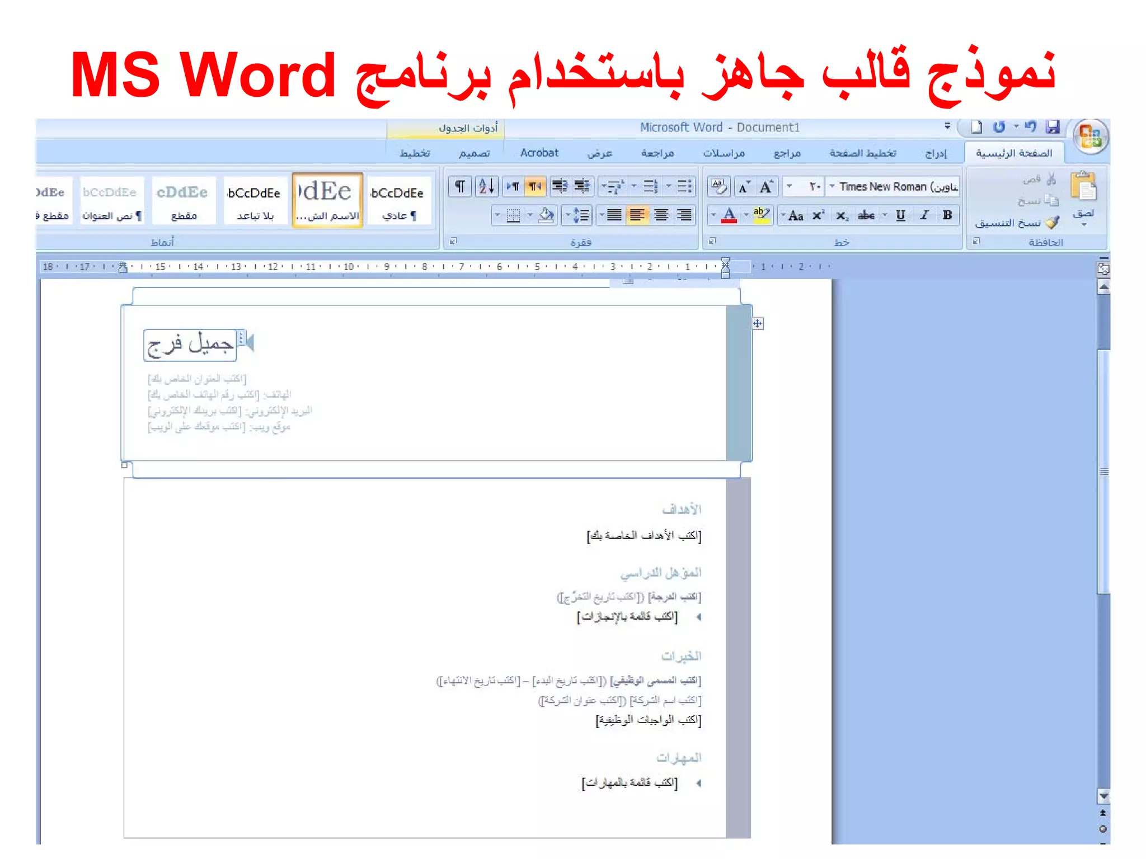Toggle subscript formatting
Viewport: 1146px width, 859px height.
coord(842,215)
